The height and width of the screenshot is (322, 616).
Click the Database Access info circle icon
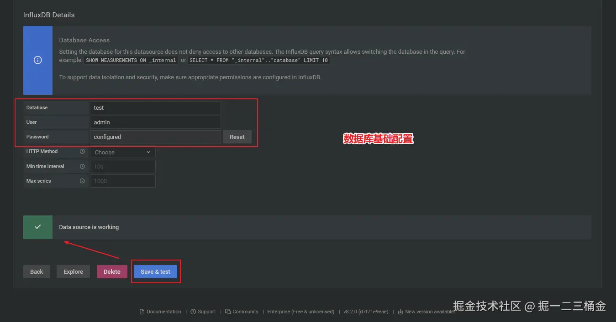coord(38,60)
